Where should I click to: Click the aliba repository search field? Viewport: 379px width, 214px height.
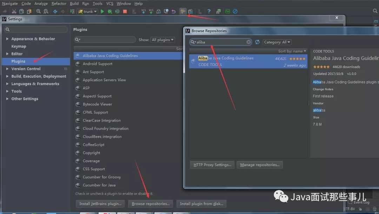coord(221,42)
